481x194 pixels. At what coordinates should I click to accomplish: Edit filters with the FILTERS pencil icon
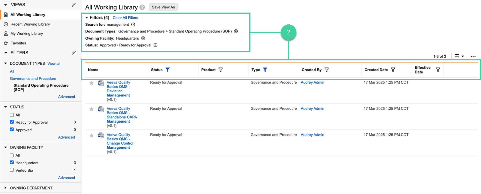(x=74, y=53)
